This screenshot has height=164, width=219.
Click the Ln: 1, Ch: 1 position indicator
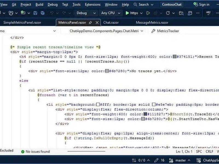click(x=184, y=151)
